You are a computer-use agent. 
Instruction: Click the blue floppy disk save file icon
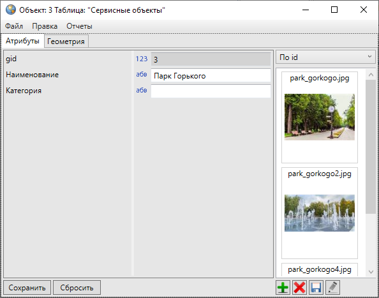pyautogui.click(x=316, y=287)
